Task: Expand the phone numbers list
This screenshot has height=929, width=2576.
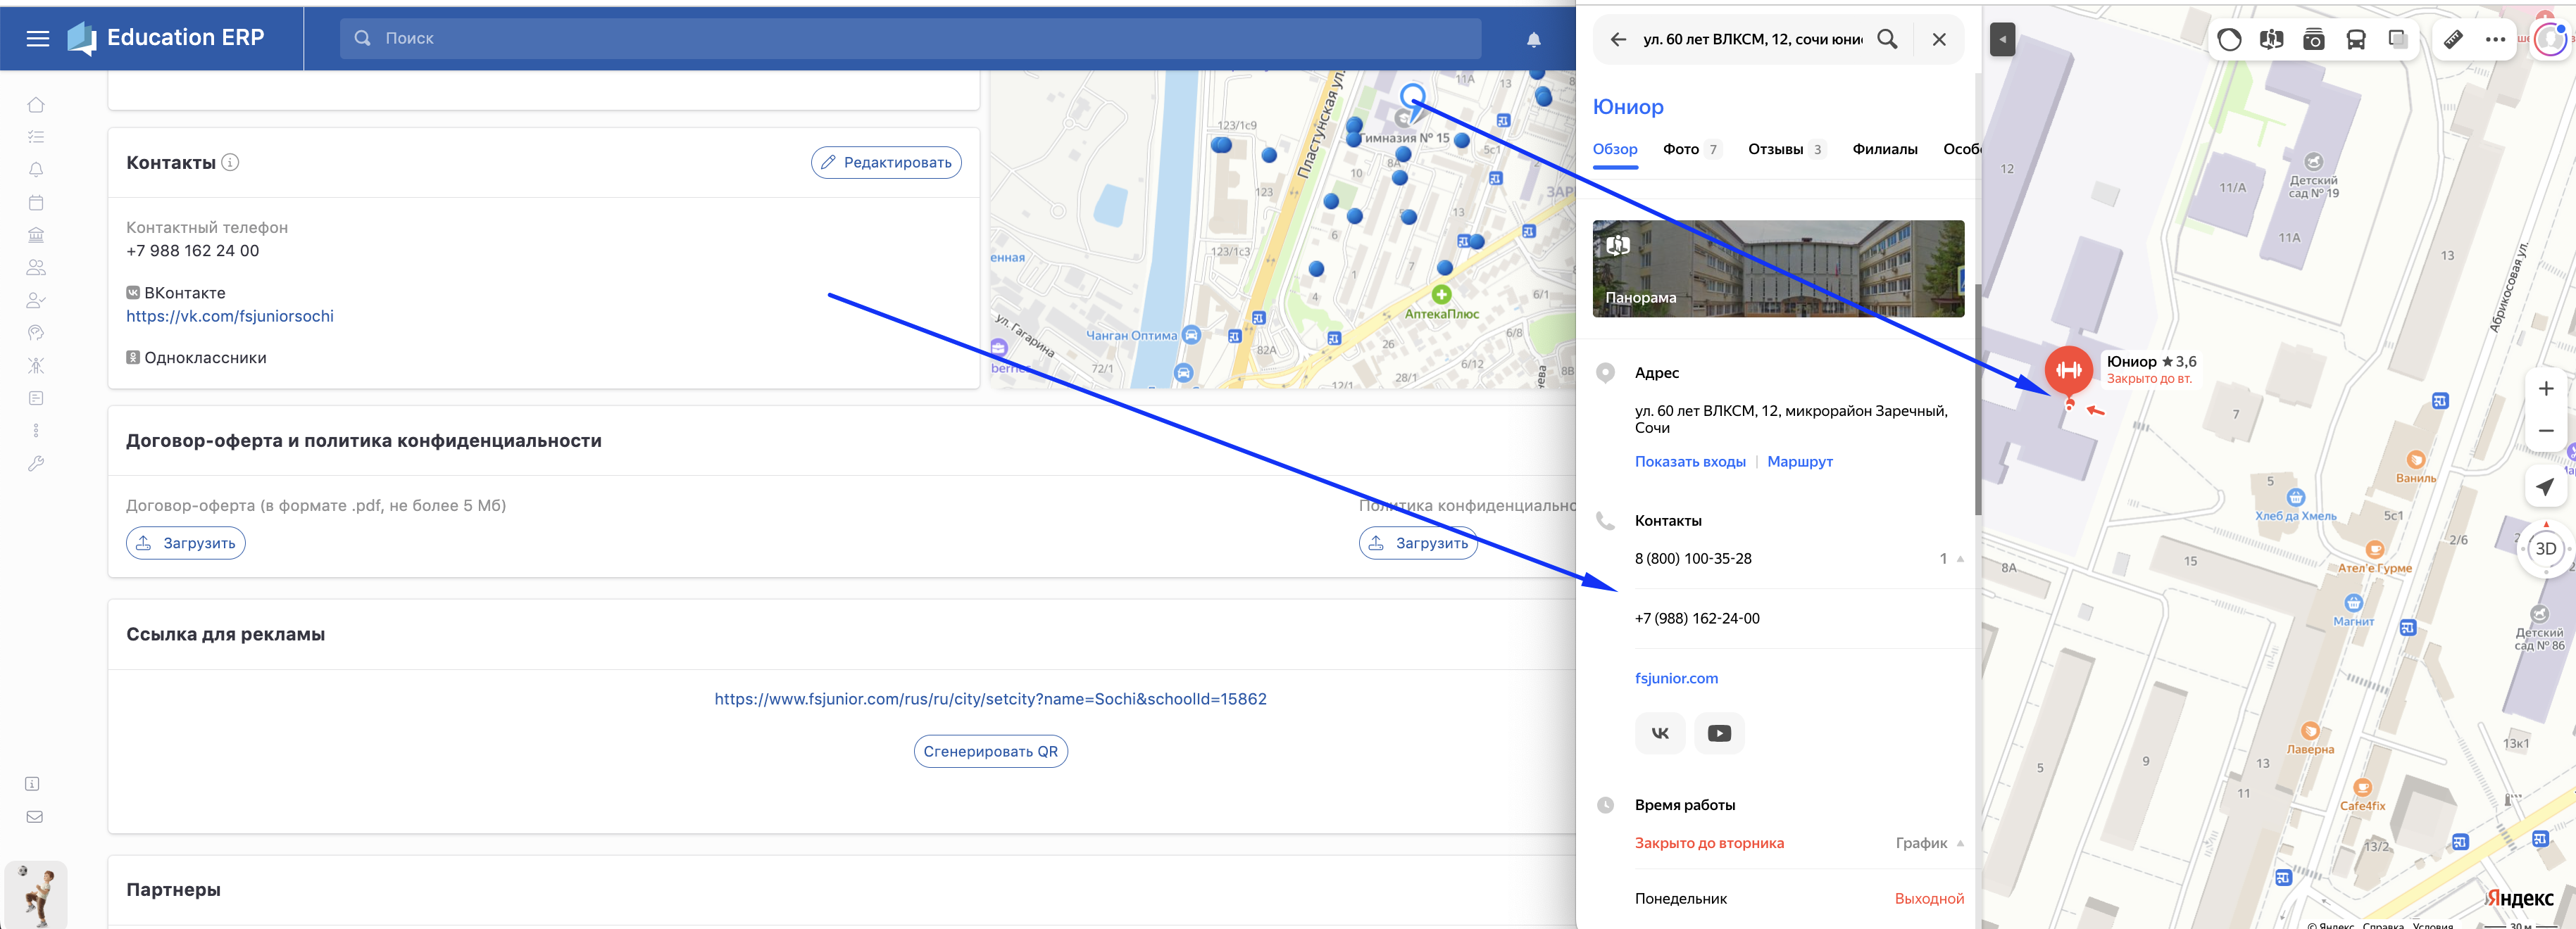Action: click(1951, 558)
